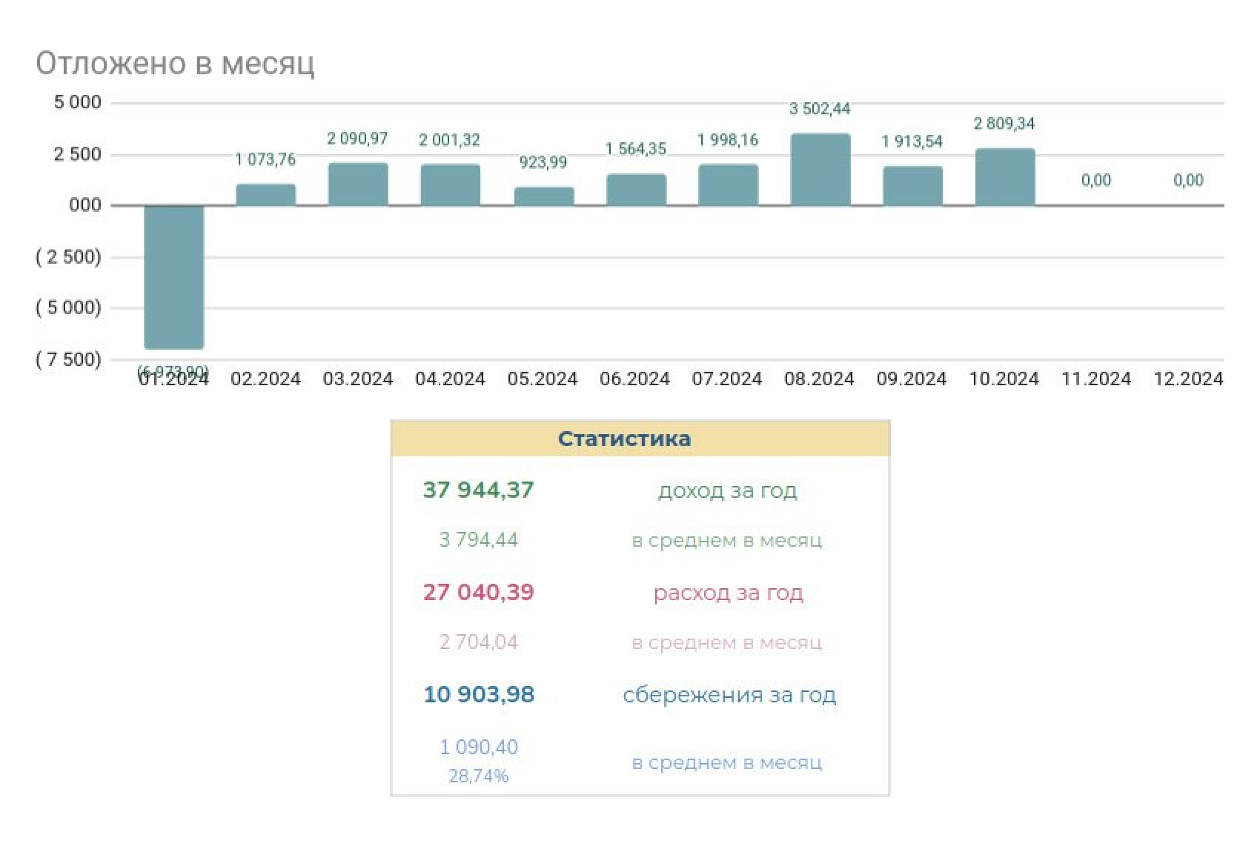Select the yearly income value 37 944,37
The height and width of the screenshot is (849, 1260).
[478, 490]
